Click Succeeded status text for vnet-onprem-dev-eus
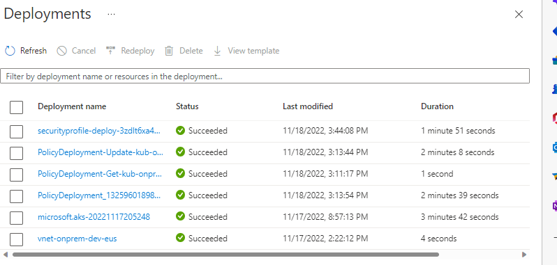This screenshot has width=557, height=265. coord(208,239)
